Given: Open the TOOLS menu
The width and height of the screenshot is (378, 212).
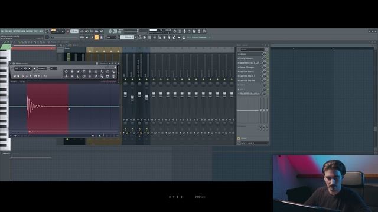Looking at the screenshot, I should [36, 31].
